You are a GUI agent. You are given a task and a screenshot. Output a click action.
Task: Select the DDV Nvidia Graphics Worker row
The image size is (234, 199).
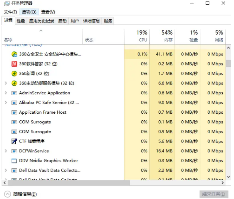tap(114, 161)
